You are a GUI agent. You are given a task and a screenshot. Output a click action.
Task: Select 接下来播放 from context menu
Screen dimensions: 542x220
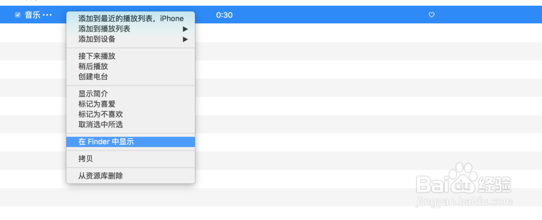96,56
